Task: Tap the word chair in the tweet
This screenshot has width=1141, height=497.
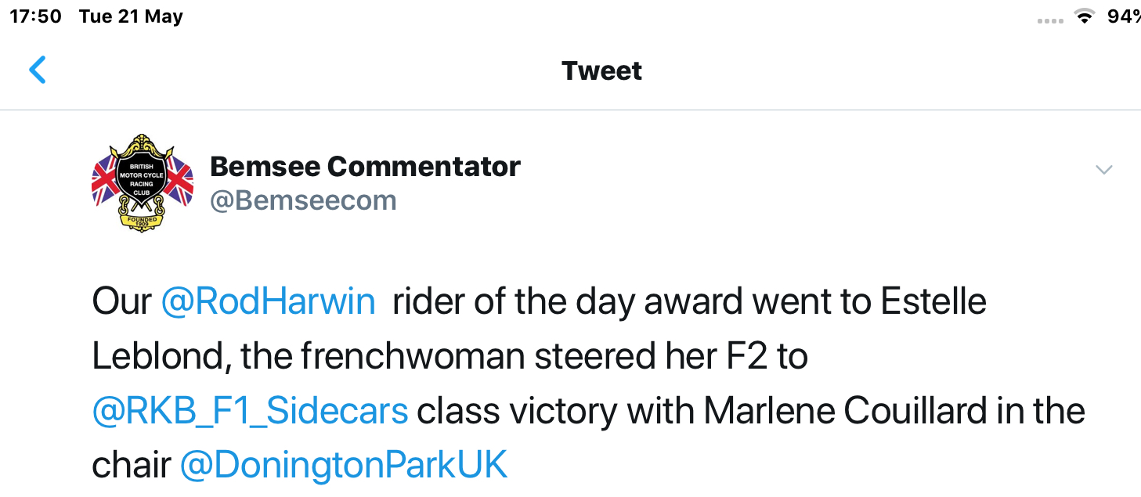Action: click(x=132, y=465)
